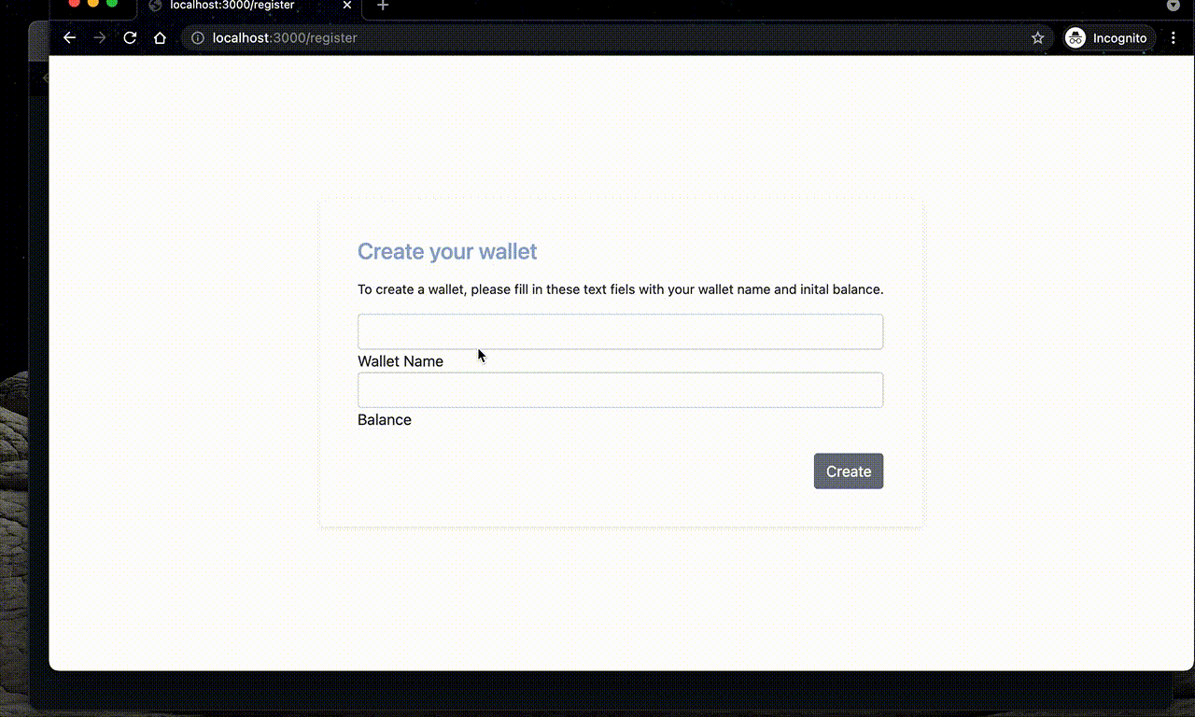
Task: Click the Create button
Action: 849,471
